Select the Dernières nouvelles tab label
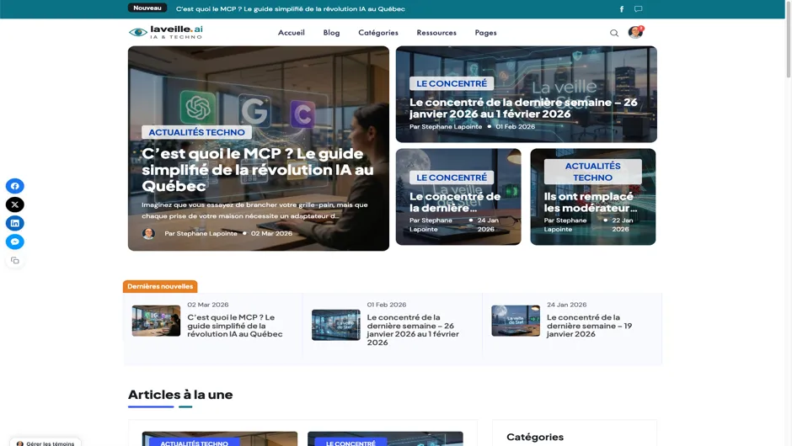The height and width of the screenshot is (446, 792). pyautogui.click(x=160, y=287)
